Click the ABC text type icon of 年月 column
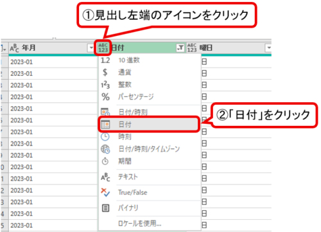Image resolution: width=321 pixels, height=232 pixels. [14, 48]
